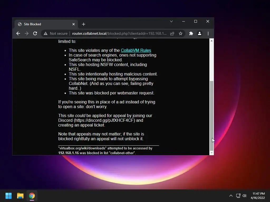Click the text "virtualbox.org/wiki/downloads"
Viewport: 270px width, 202px height.
coord(82,148)
